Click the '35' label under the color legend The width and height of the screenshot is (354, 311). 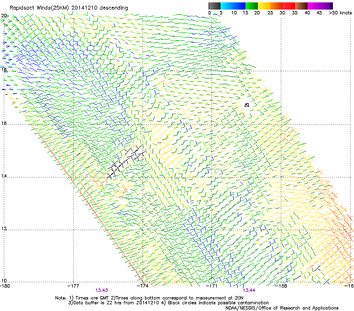pos(295,13)
